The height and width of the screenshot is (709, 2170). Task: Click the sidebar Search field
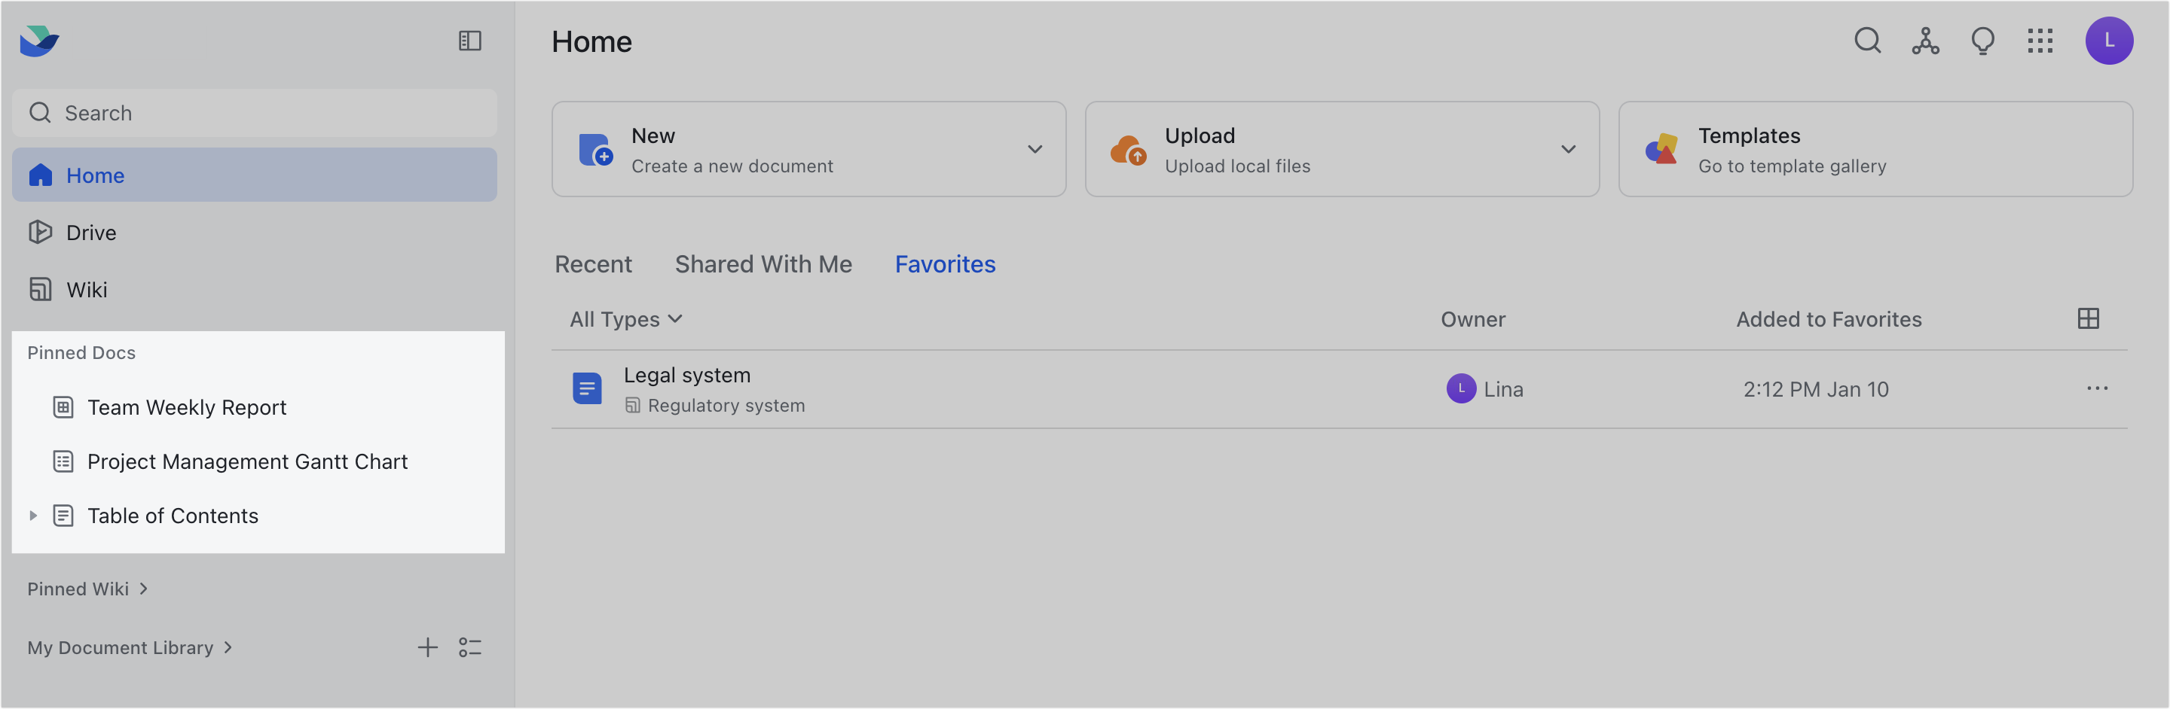[255, 113]
